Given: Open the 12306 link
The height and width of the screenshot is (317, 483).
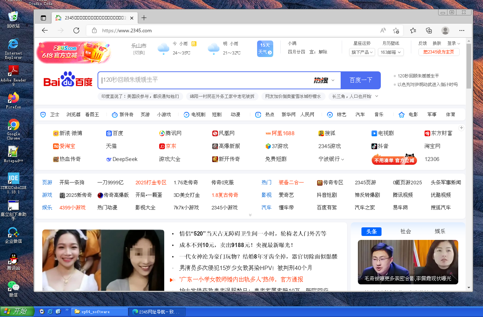Looking at the screenshot, I should click(432, 159).
